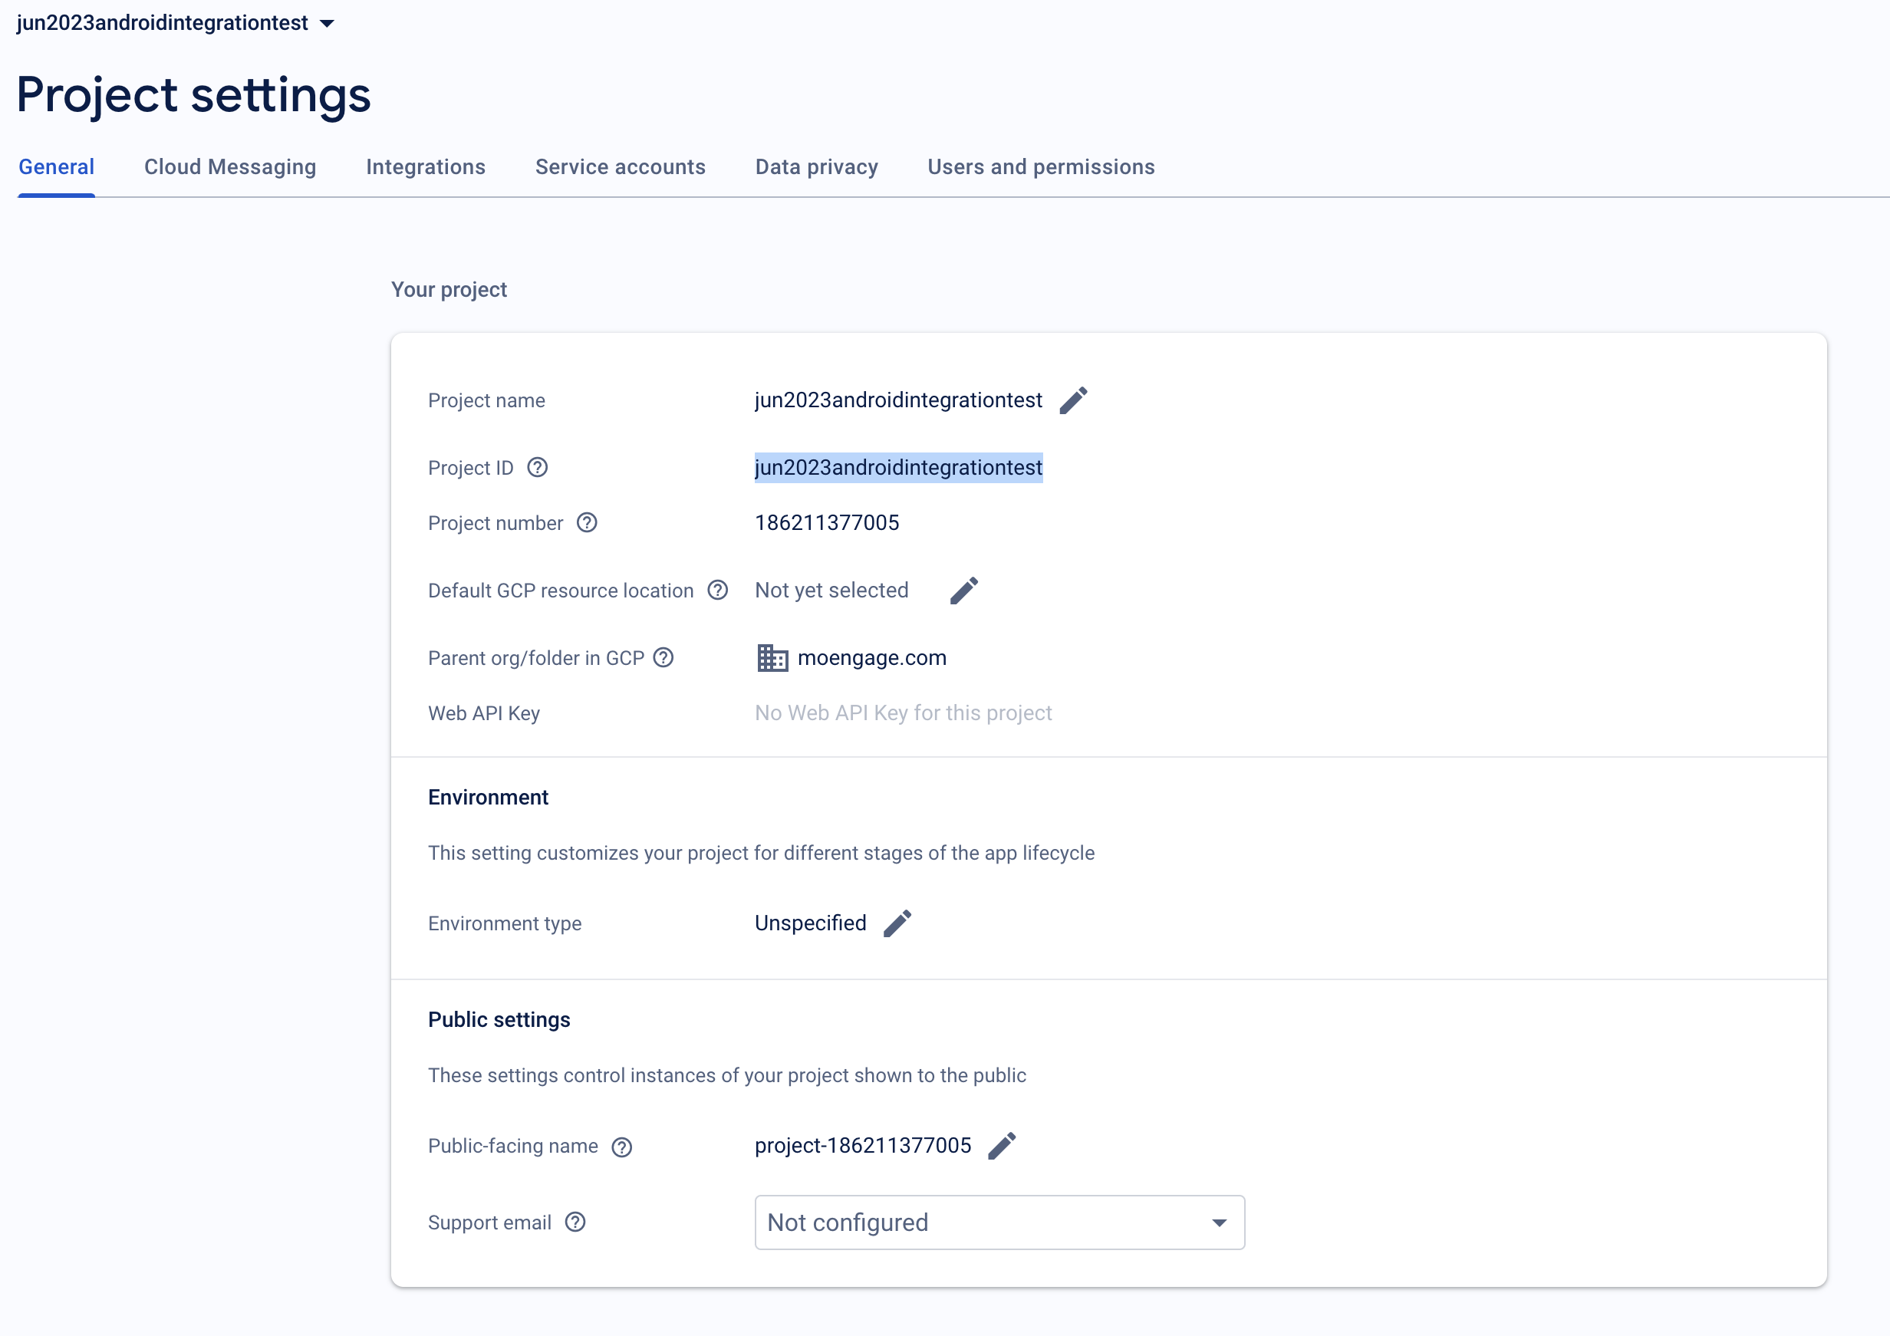This screenshot has width=1890, height=1336.
Task: Click Default GCP resource location help icon
Action: 718,591
